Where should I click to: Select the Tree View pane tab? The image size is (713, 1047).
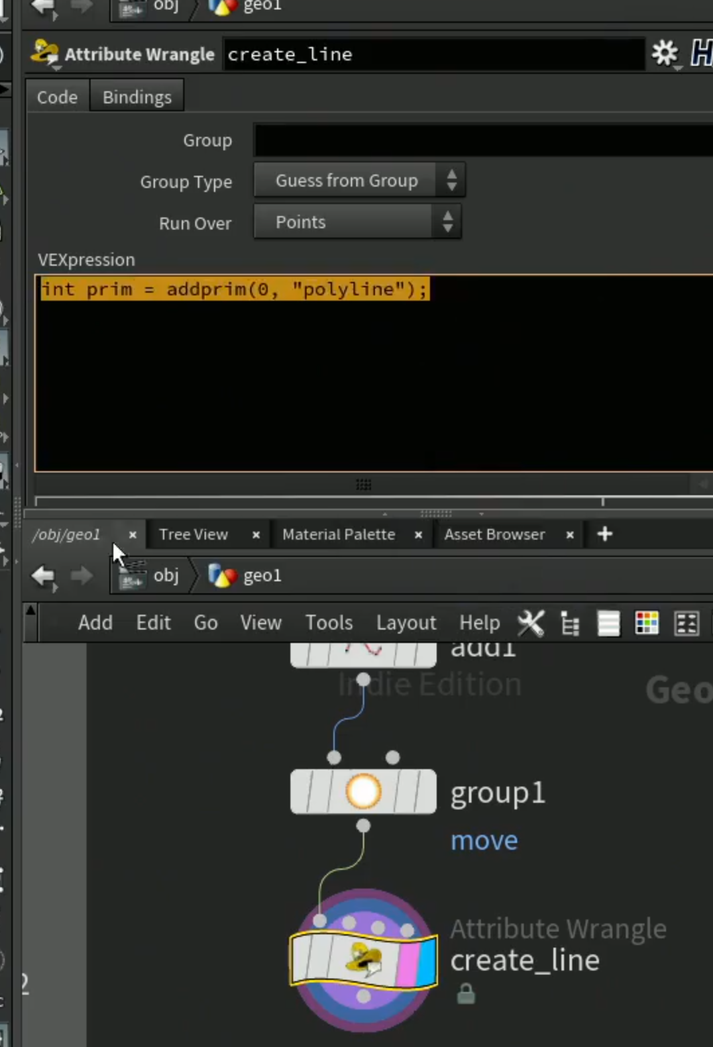193,534
